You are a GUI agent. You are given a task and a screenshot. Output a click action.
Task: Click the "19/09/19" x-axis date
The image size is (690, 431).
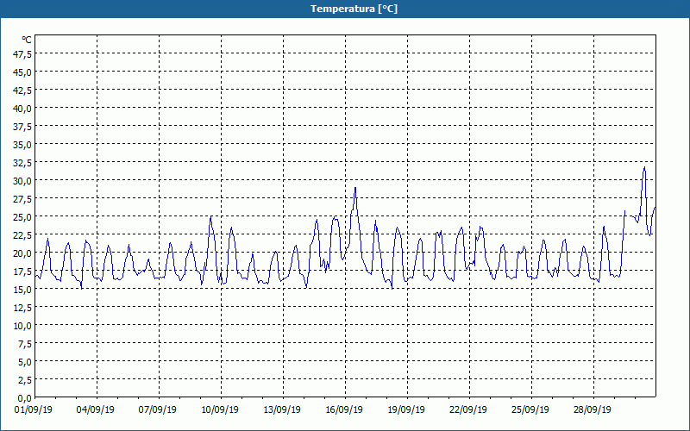click(405, 410)
